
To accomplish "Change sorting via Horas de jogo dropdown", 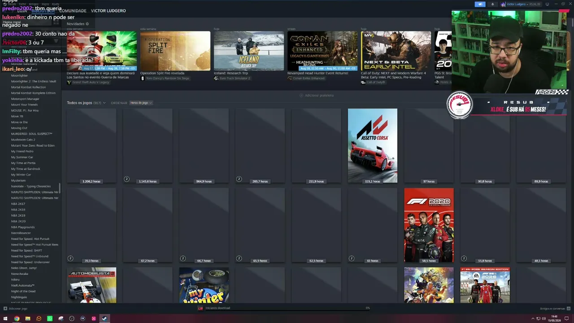I will tap(141, 103).
